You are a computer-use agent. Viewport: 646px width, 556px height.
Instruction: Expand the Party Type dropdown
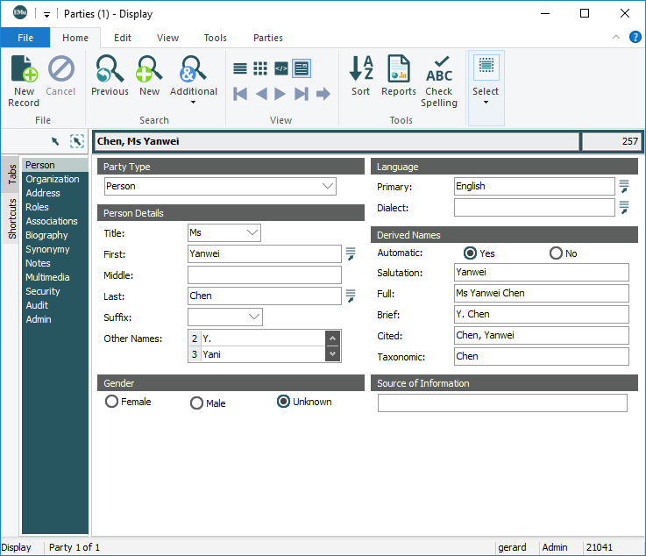point(328,186)
